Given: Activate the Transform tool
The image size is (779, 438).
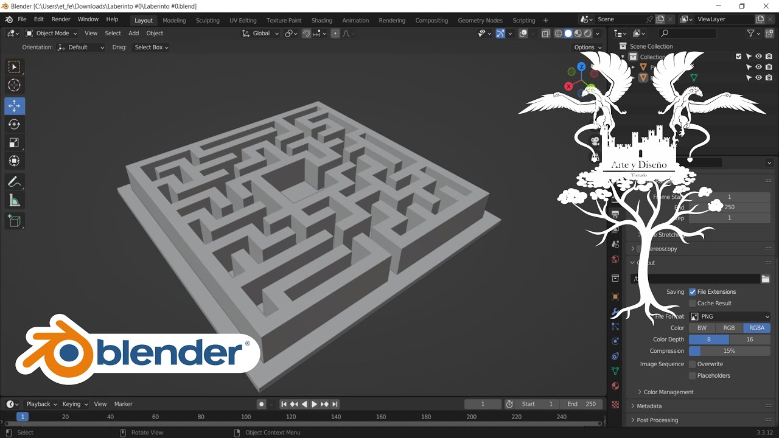Looking at the screenshot, I should click(14, 161).
